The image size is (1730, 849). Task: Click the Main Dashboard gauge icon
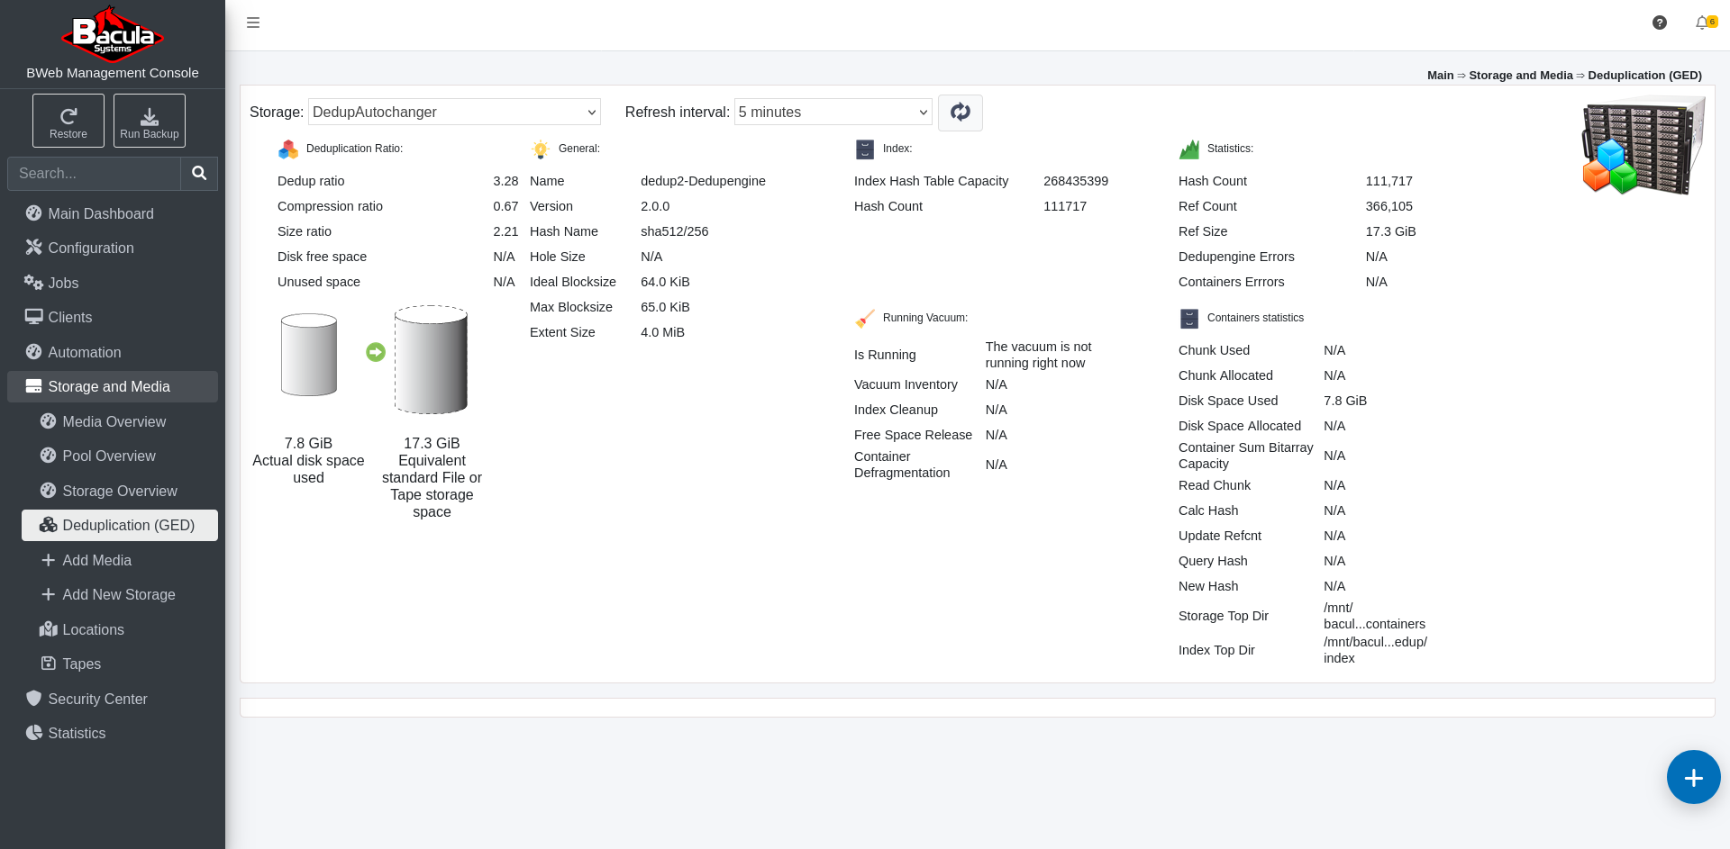(33, 213)
